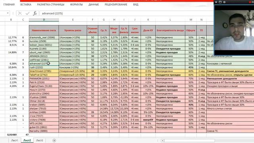Image resolution: width=254 pixels, height=143 pixels.
Task: Open Insert Function fx dialog
Action: (35, 13)
